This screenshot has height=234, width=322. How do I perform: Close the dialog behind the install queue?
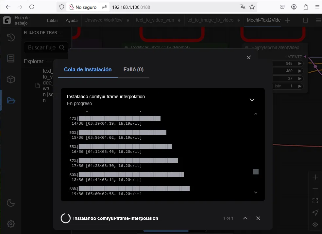[x=249, y=57]
